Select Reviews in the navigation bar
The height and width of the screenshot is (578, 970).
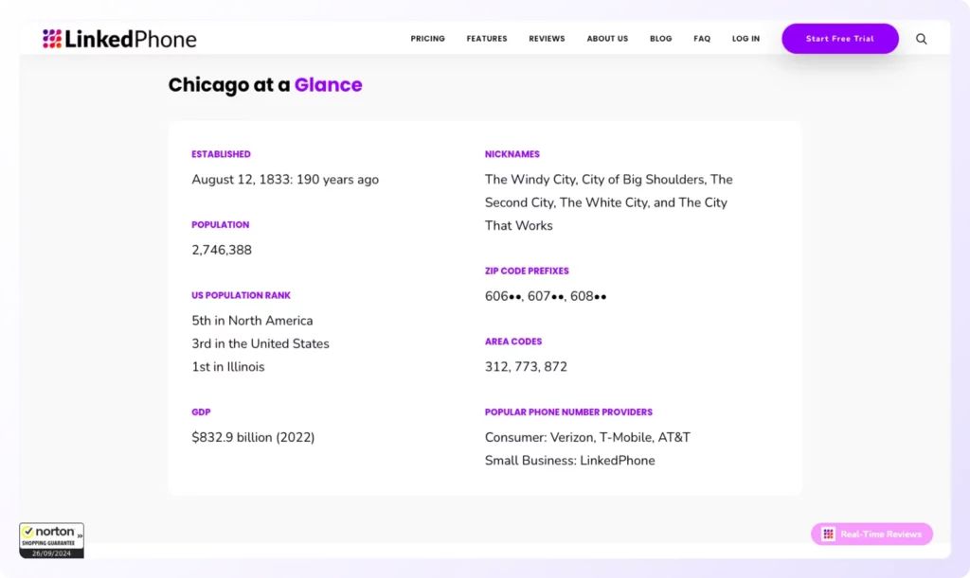click(547, 39)
